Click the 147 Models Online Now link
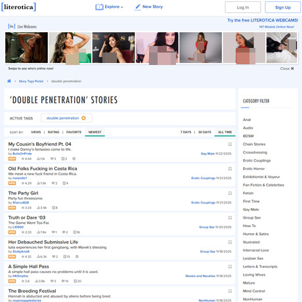The image size is (302, 302). (276, 27)
